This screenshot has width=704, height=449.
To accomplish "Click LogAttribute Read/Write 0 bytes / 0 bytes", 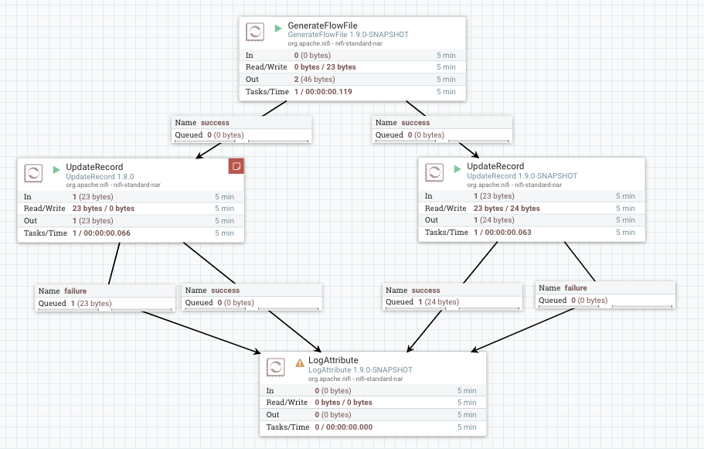I will 372,403.
